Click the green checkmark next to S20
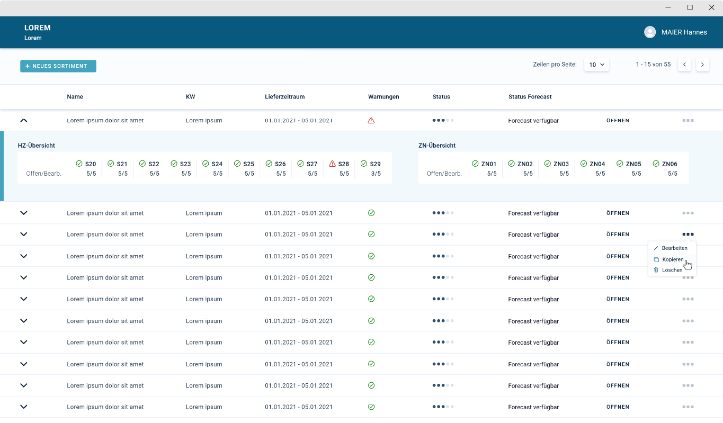 tap(78, 164)
